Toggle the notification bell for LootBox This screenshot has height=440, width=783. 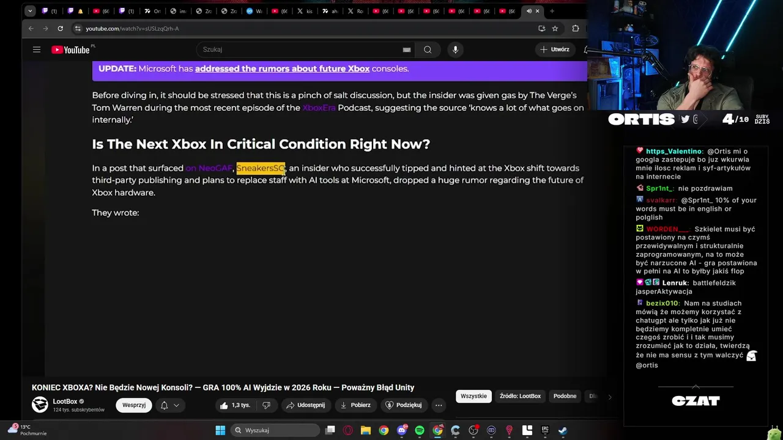164,405
